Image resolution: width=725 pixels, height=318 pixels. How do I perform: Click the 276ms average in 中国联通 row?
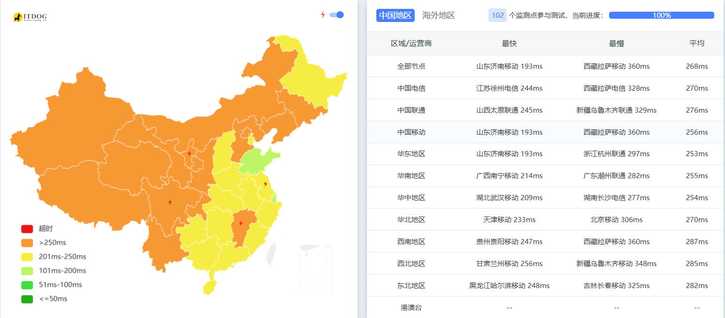[x=697, y=110]
